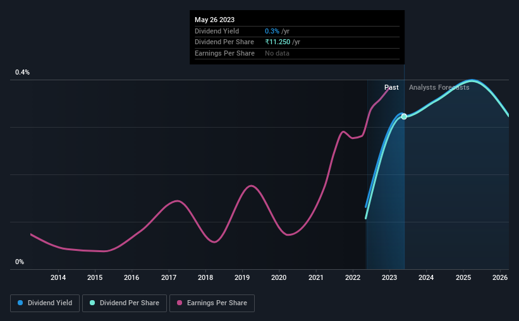The width and height of the screenshot is (519, 321).
Task: Select the Analysts Forecasts region label
Action: tap(439, 87)
